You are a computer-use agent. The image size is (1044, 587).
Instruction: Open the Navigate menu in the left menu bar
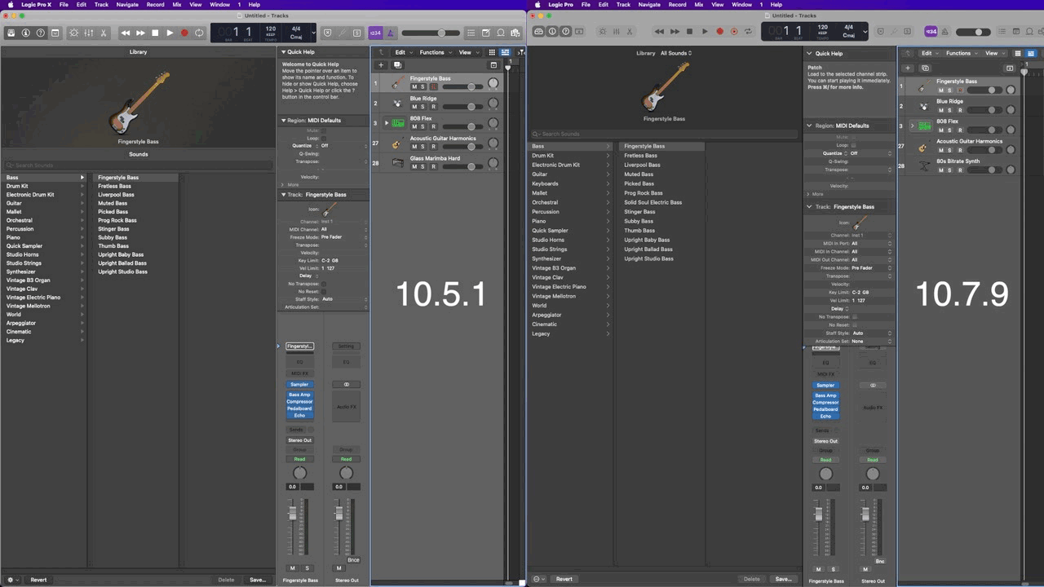[x=127, y=4]
